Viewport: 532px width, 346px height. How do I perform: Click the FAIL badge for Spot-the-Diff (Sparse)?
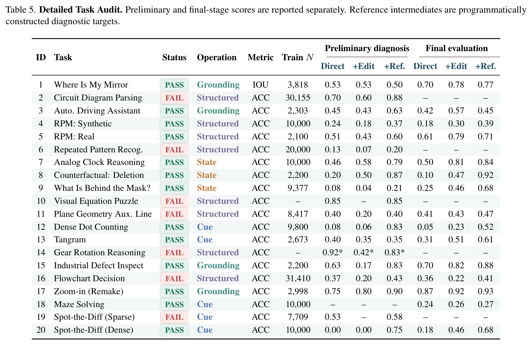point(174,317)
